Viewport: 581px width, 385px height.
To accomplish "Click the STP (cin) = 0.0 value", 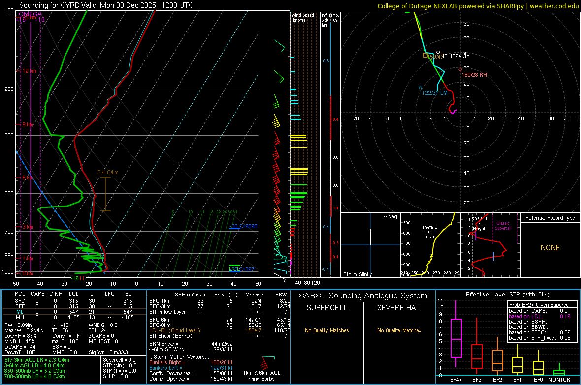I will (x=120, y=365).
